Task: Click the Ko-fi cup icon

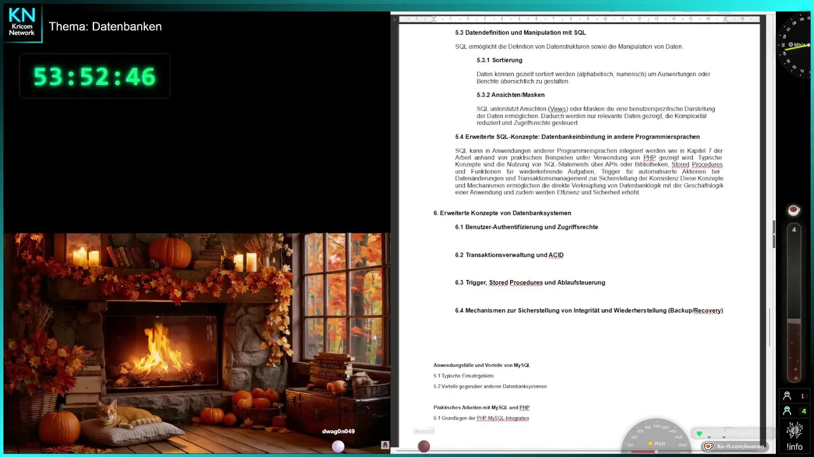Action: tap(709, 446)
